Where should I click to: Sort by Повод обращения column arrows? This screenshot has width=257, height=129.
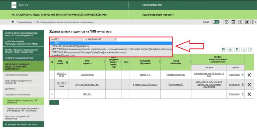[x=190, y=61]
